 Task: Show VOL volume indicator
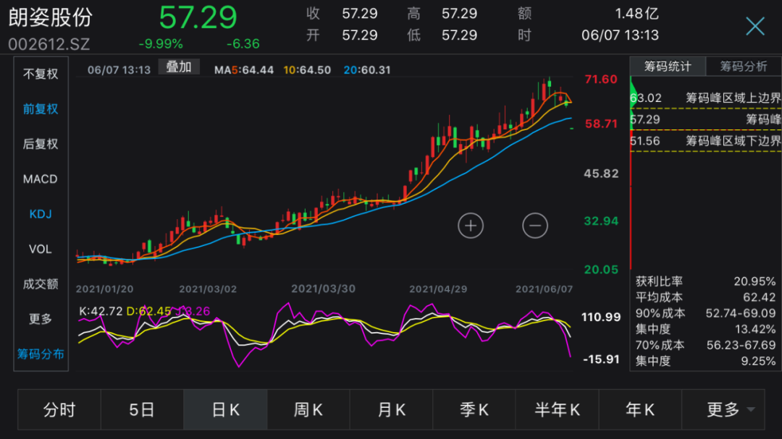point(41,249)
